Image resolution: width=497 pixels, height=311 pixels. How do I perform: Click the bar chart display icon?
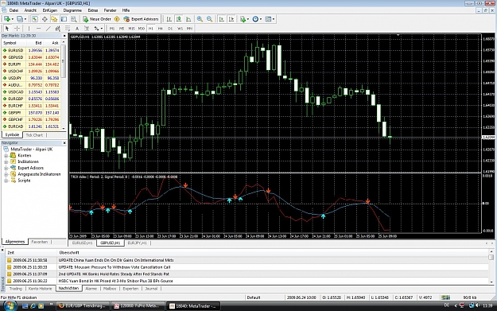point(169,19)
